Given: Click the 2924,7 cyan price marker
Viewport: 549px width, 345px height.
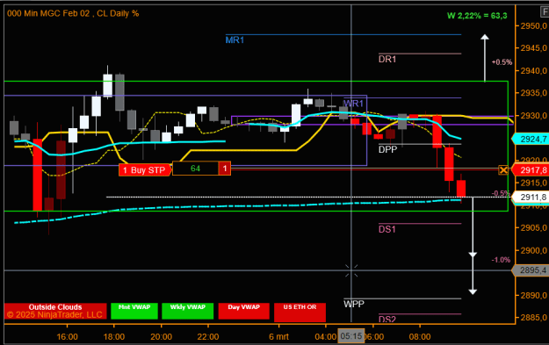Looking at the screenshot, I should pyautogui.click(x=531, y=140).
